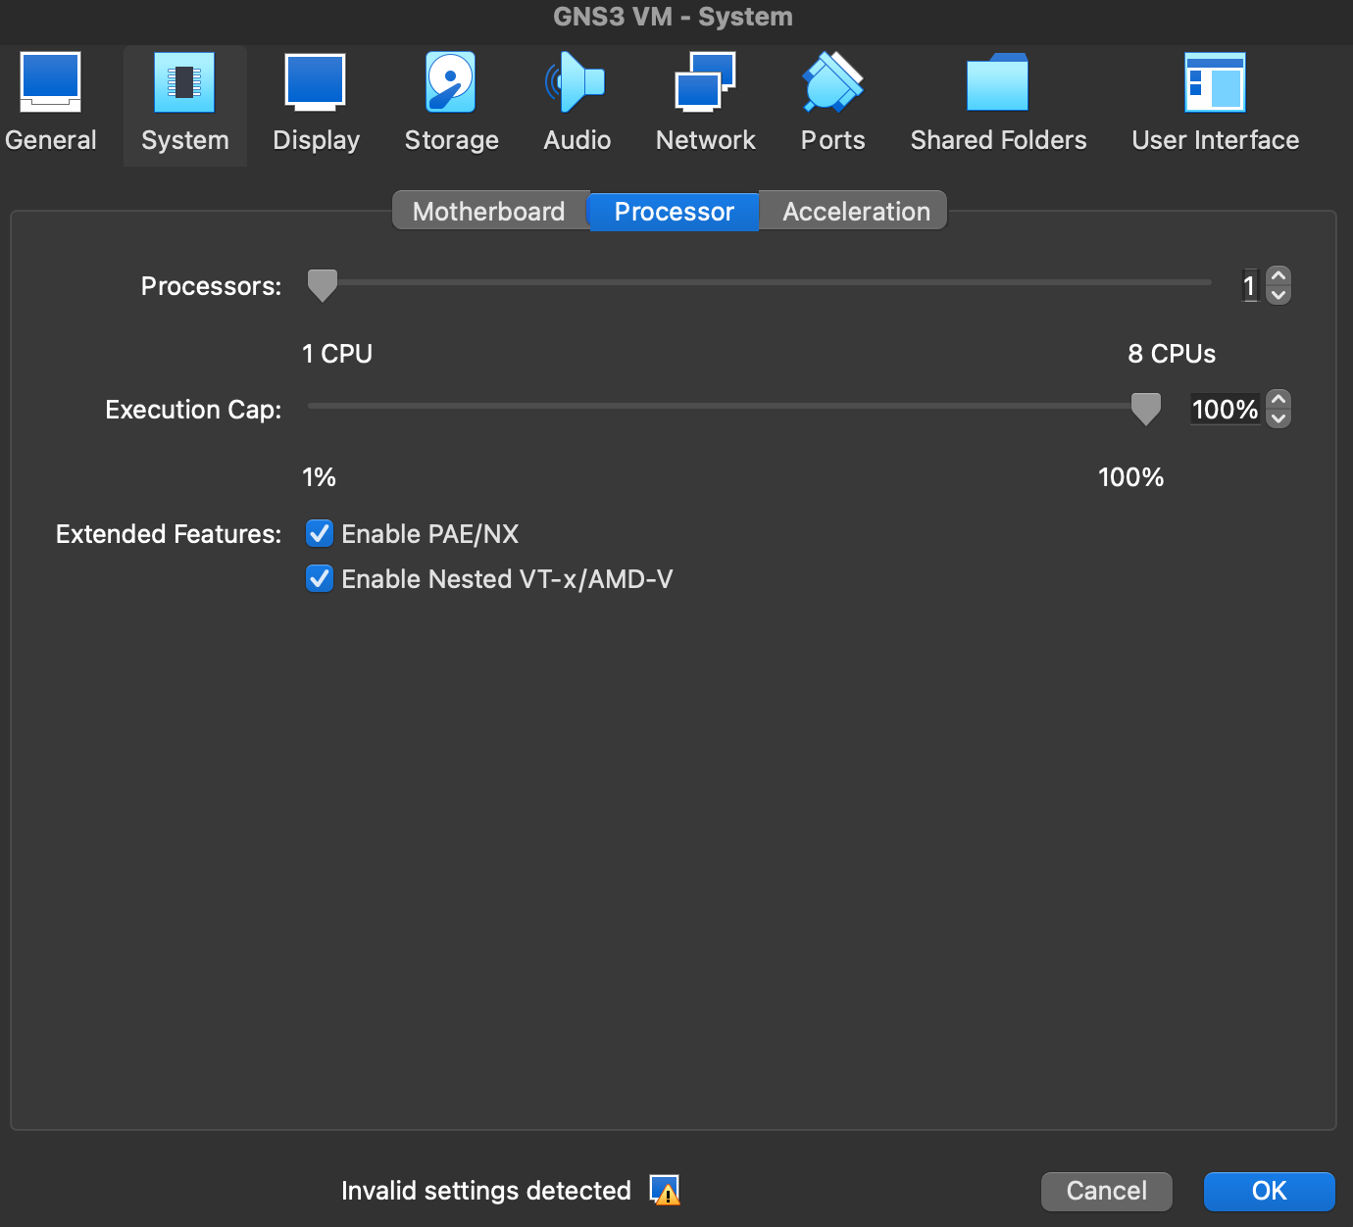Open Audio settings
Image resolution: width=1353 pixels, height=1227 pixels.
tap(576, 98)
